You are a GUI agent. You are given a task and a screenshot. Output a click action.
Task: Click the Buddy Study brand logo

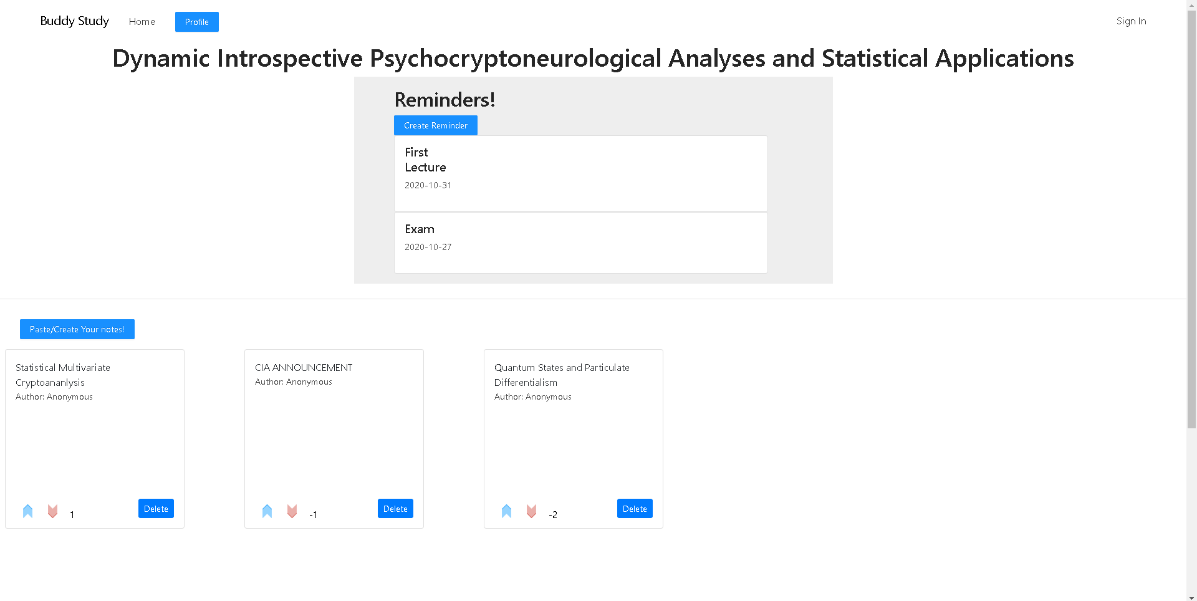tap(74, 21)
